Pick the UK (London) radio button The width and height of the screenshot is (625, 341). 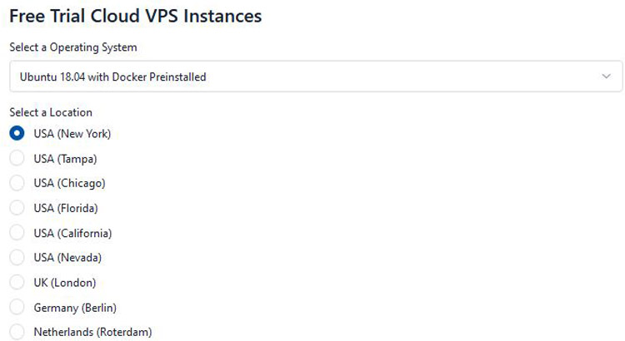pos(17,283)
